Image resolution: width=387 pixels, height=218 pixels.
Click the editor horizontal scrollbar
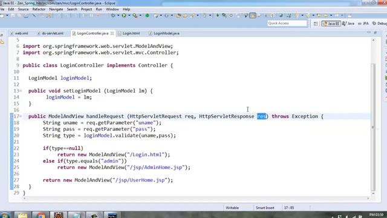(x=196, y=198)
